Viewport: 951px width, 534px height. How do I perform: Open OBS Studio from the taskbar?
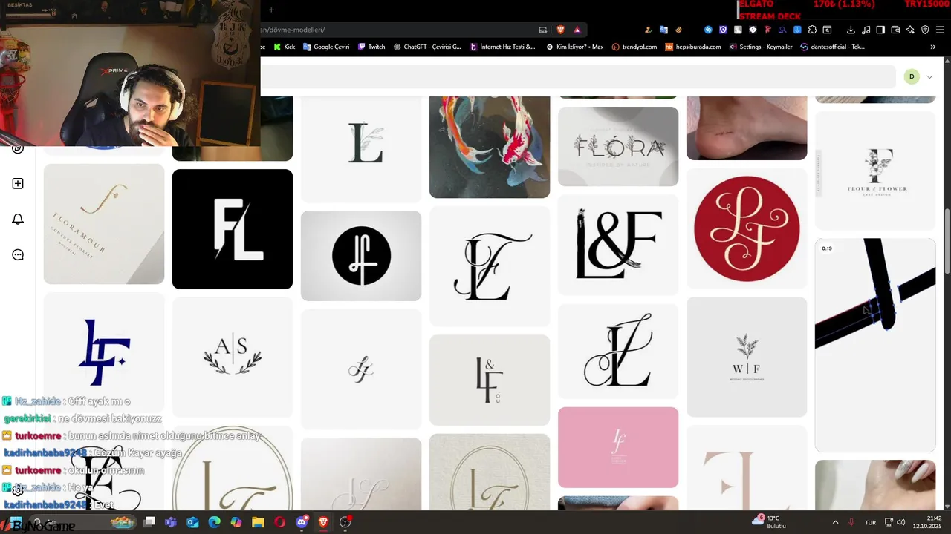pos(345,522)
